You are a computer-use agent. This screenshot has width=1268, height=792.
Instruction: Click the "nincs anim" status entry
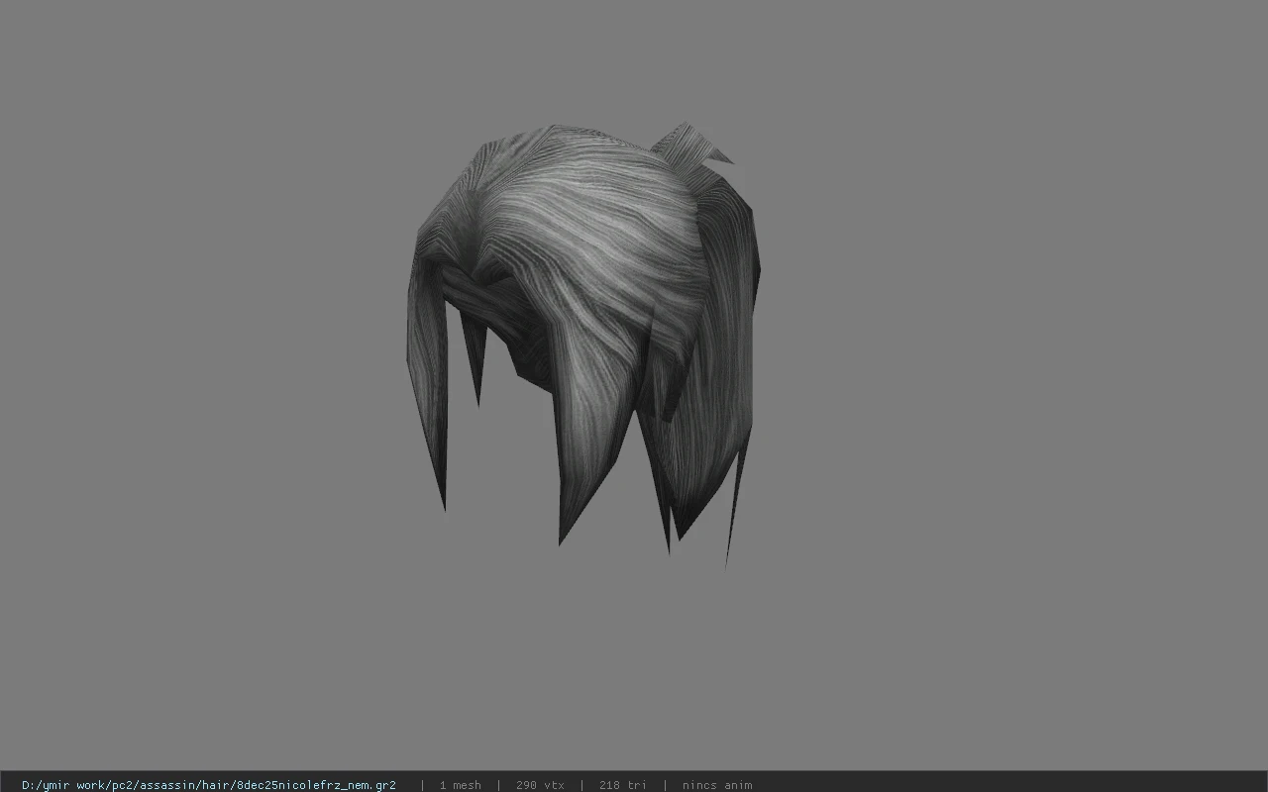[x=717, y=785]
